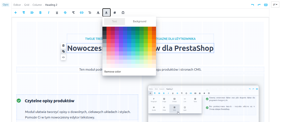
Task: Toggle underline formatting
Action: (57, 13)
